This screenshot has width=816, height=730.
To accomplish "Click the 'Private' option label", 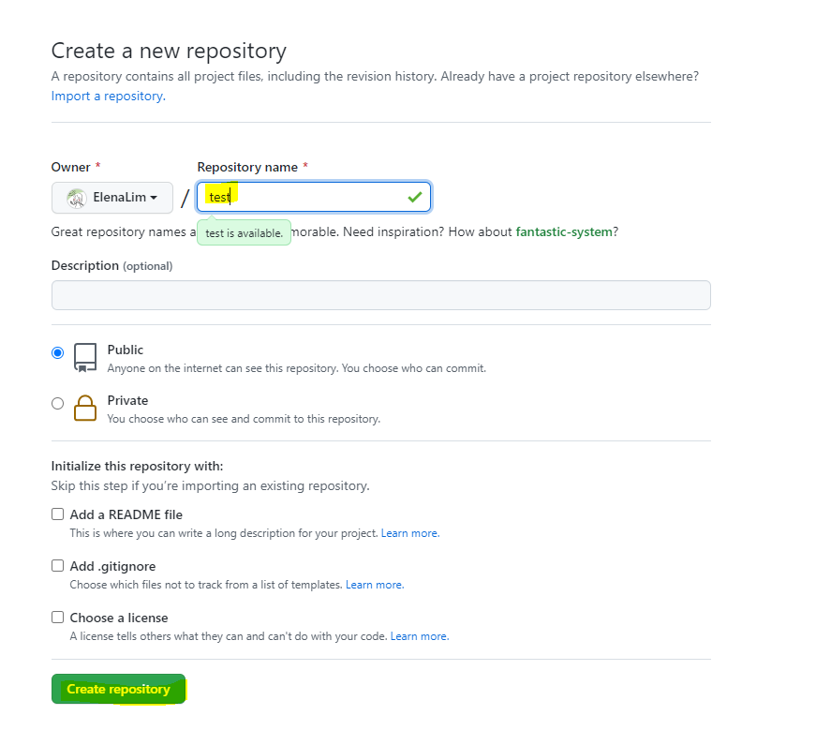I will pyautogui.click(x=127, y=400).
